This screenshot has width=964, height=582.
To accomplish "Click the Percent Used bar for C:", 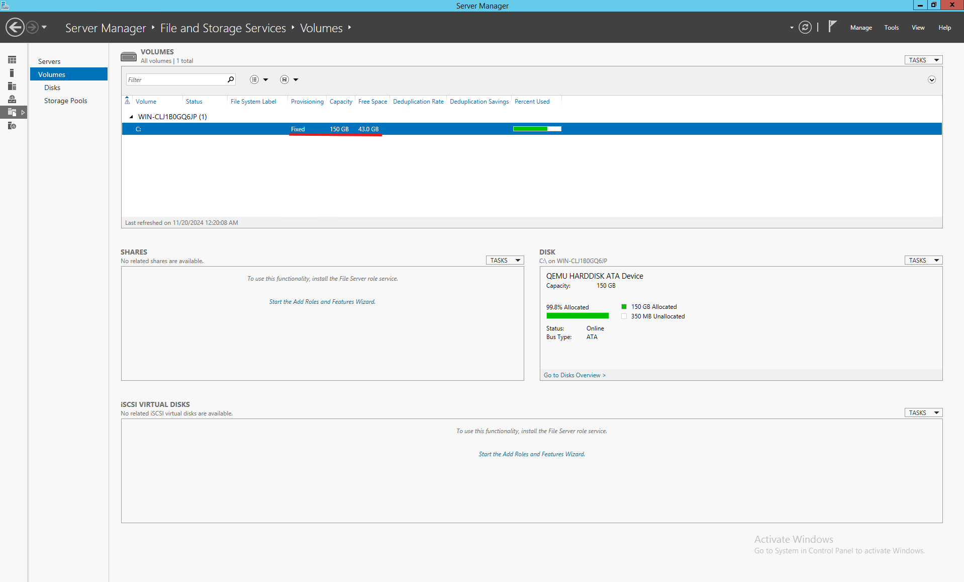I will [537, 129].
